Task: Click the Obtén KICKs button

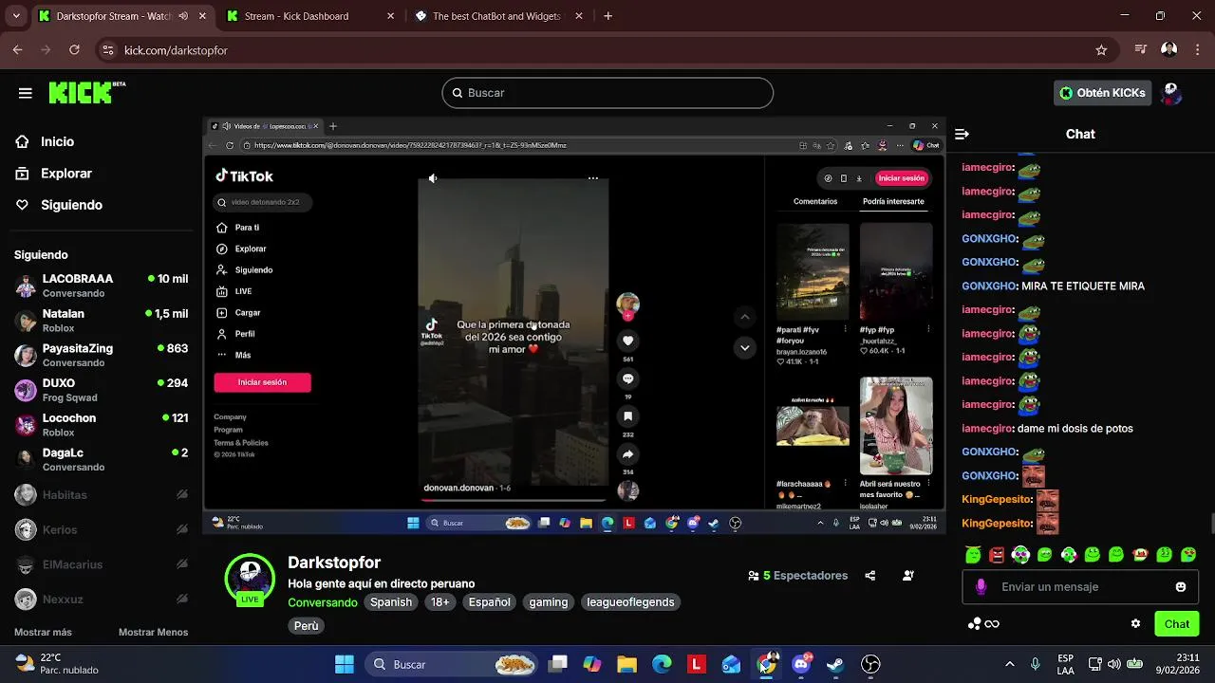Action: pos(1103,93)
